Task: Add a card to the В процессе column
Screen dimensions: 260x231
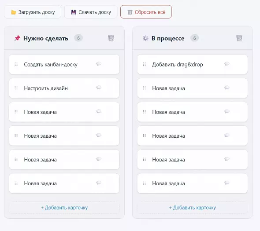Action: 193,208
